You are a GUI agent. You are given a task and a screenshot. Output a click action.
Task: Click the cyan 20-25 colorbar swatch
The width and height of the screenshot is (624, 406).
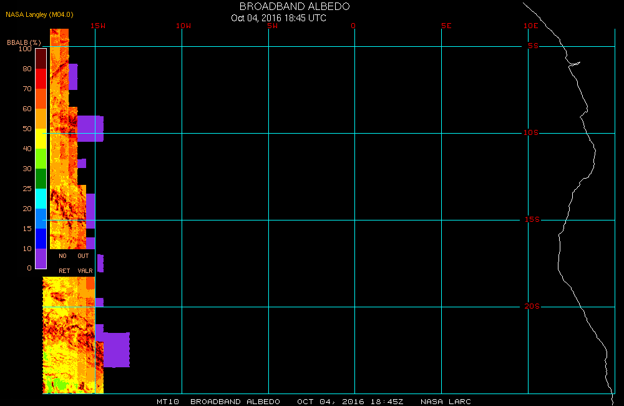[41, 199]
